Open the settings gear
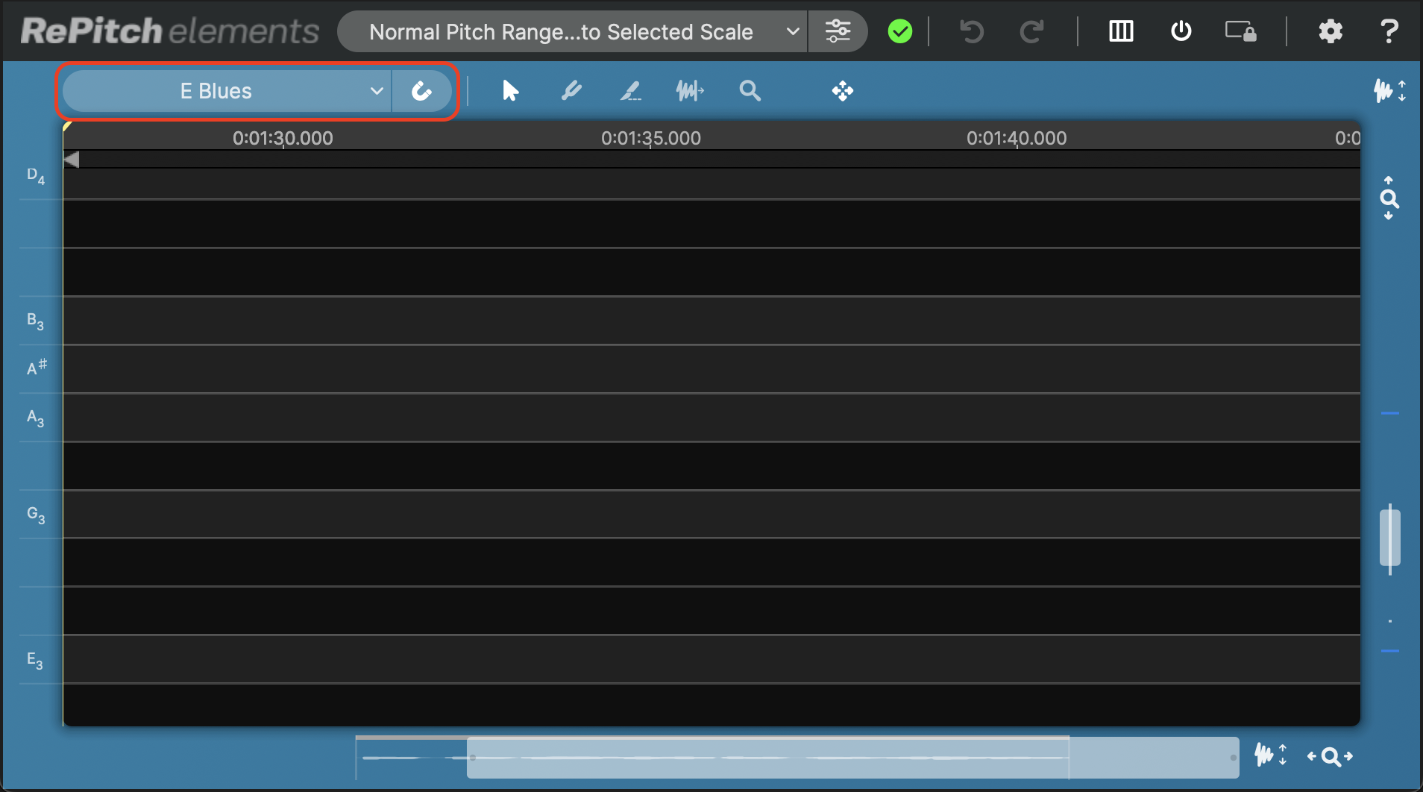Viewport: 1423px width, 792px height. coord(1331,31)
